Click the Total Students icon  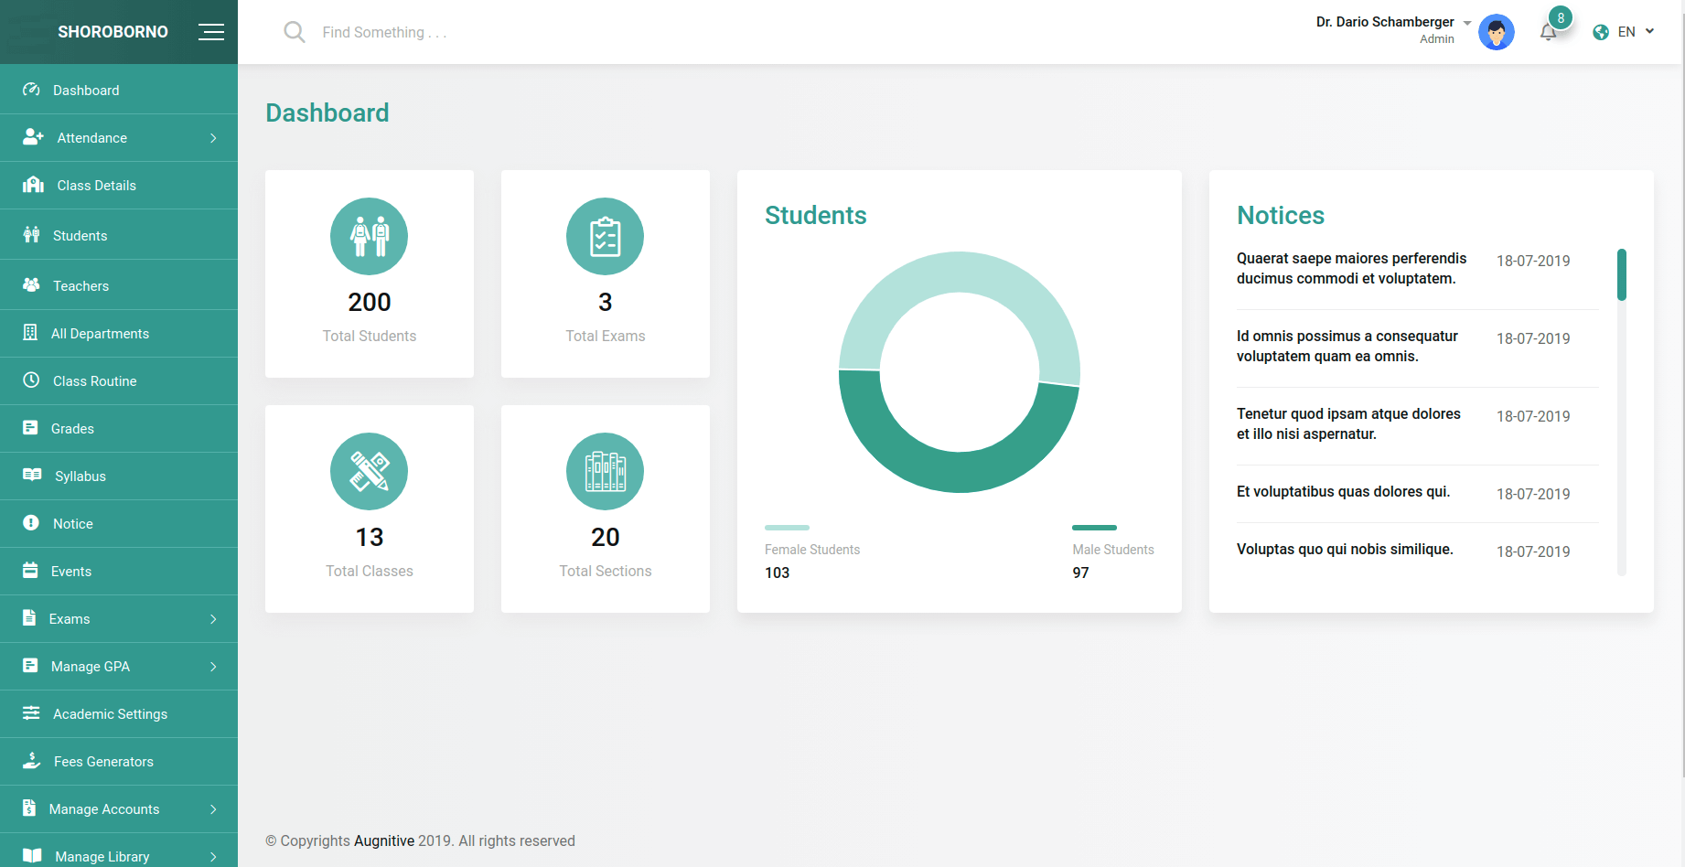[x=370, y=236]
